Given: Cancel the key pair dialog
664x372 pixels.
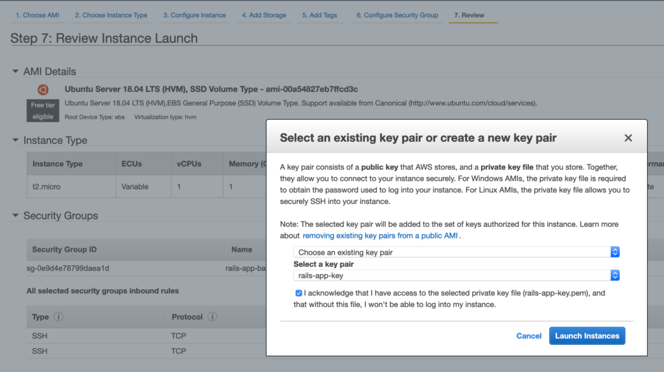Looking at the screenshot, I should click(528, 336).
